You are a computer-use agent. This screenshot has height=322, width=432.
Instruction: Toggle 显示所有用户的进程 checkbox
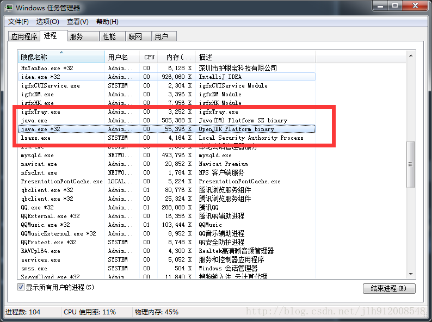pos(21,287)
